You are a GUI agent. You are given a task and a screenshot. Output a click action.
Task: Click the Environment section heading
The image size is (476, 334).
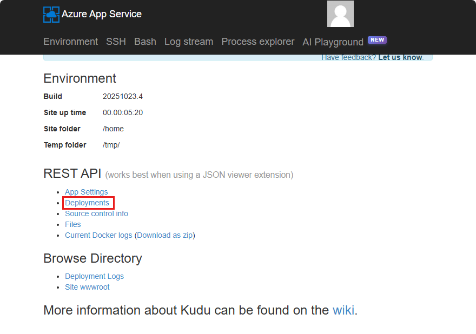[x=80, y=78]
